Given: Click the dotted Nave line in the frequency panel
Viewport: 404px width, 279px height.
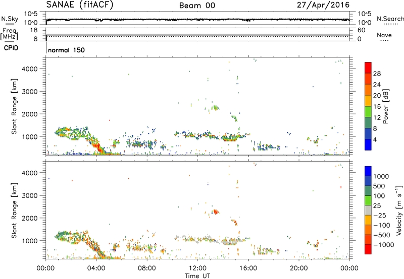Looking at the screenshot, I should [x=198, y=37].
